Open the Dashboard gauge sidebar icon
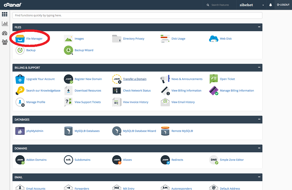Image resolution: width=292 pixels, height=190 pixels. 5,33
